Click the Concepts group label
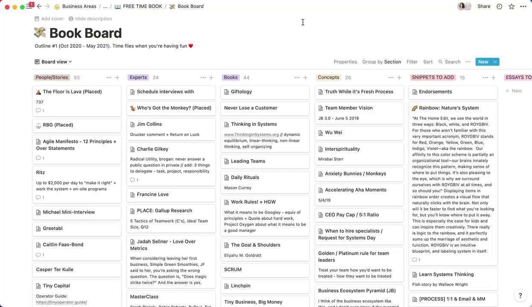Screen dimensions: 532x307 (328, 78)
